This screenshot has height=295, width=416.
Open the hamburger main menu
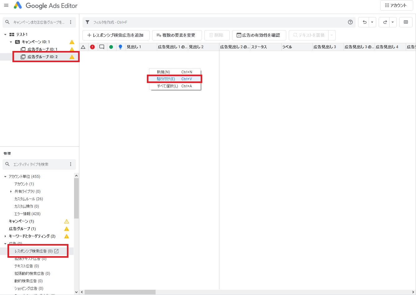click(x=6, y=6)
